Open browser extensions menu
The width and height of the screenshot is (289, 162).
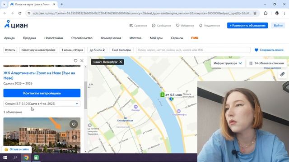(x=266, y=13)
